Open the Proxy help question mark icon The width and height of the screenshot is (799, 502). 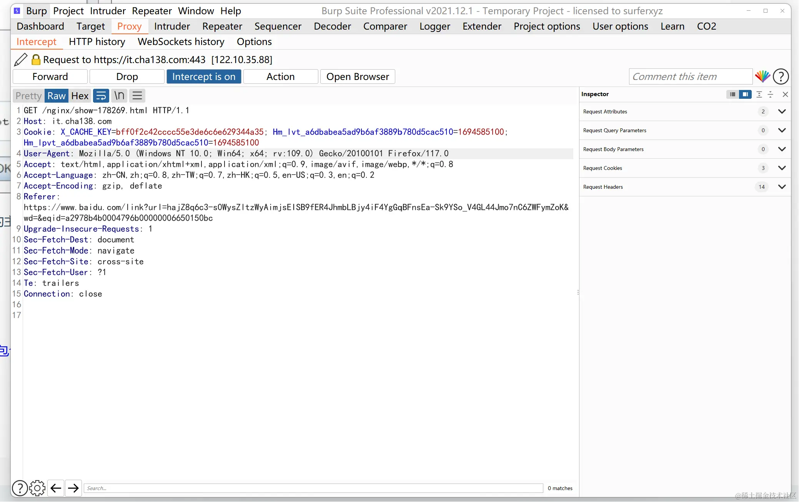781,76
